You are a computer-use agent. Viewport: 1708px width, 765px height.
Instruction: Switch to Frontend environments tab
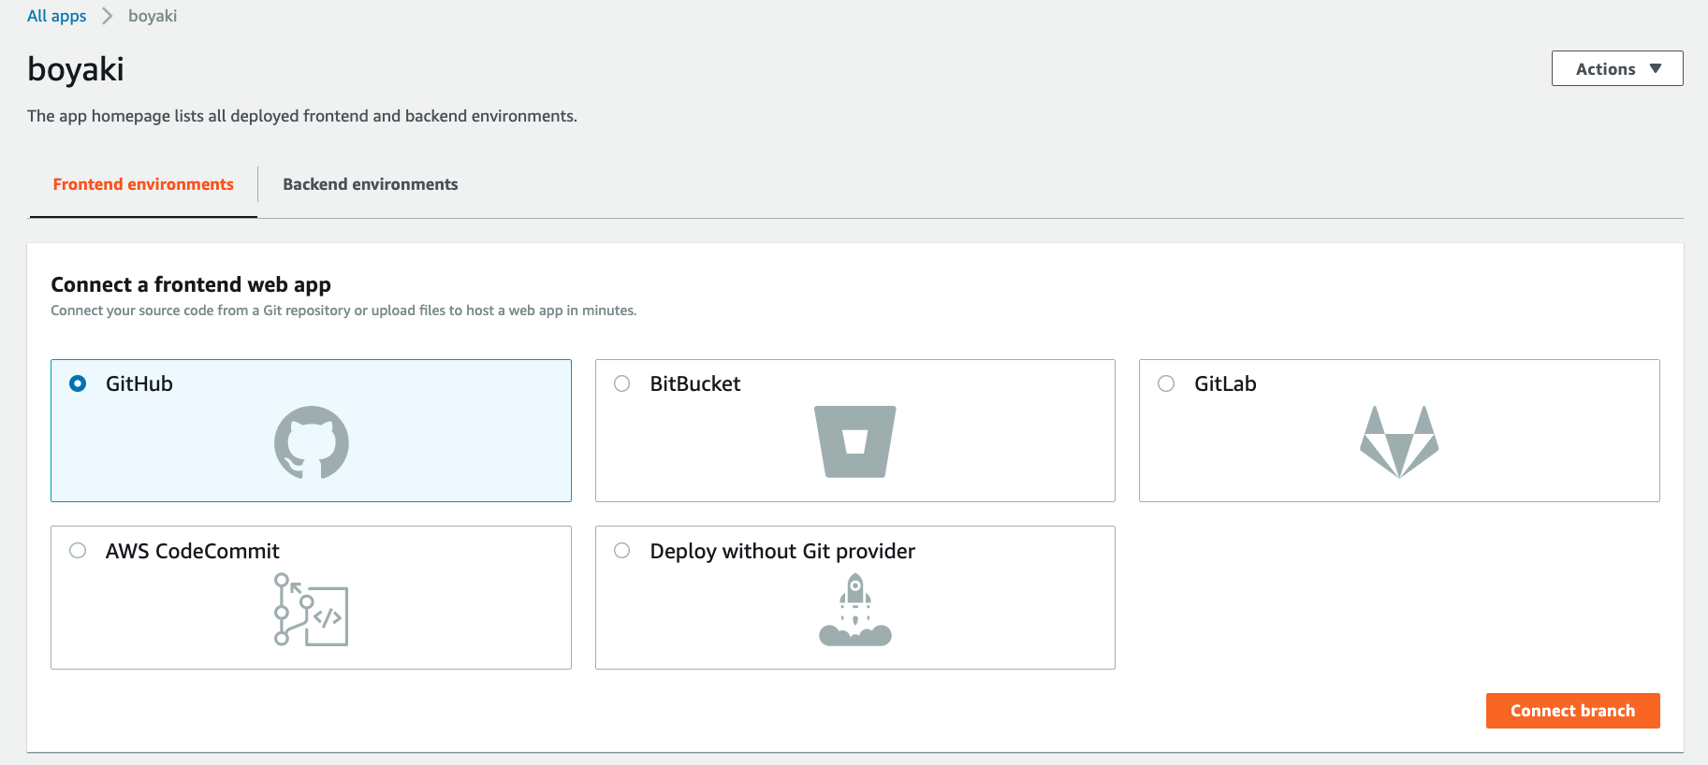(x=143, y=184)
